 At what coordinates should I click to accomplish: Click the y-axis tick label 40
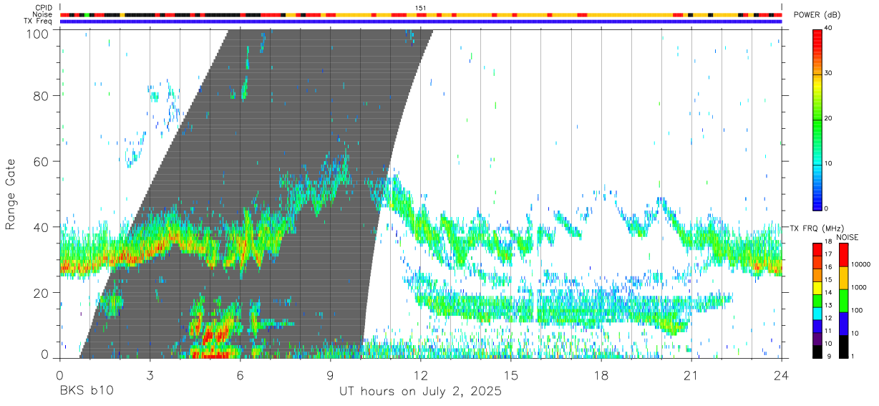[x=42, y=227]
